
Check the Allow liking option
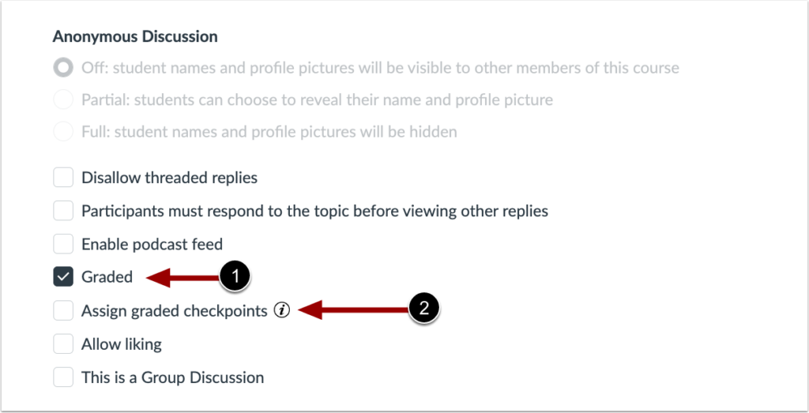pyautogui.click(x=63, y=344)
